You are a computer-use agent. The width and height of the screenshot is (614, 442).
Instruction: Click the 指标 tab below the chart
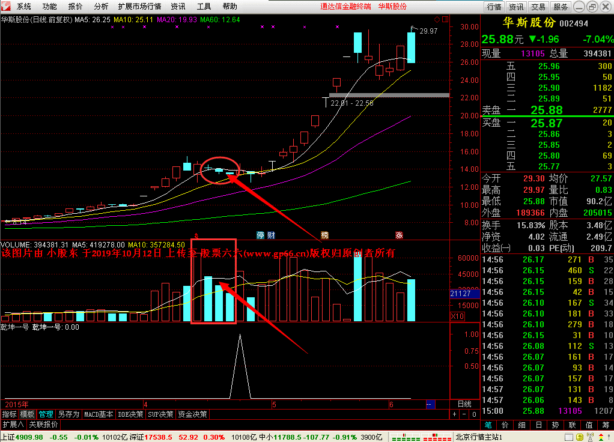pos(10,414)
